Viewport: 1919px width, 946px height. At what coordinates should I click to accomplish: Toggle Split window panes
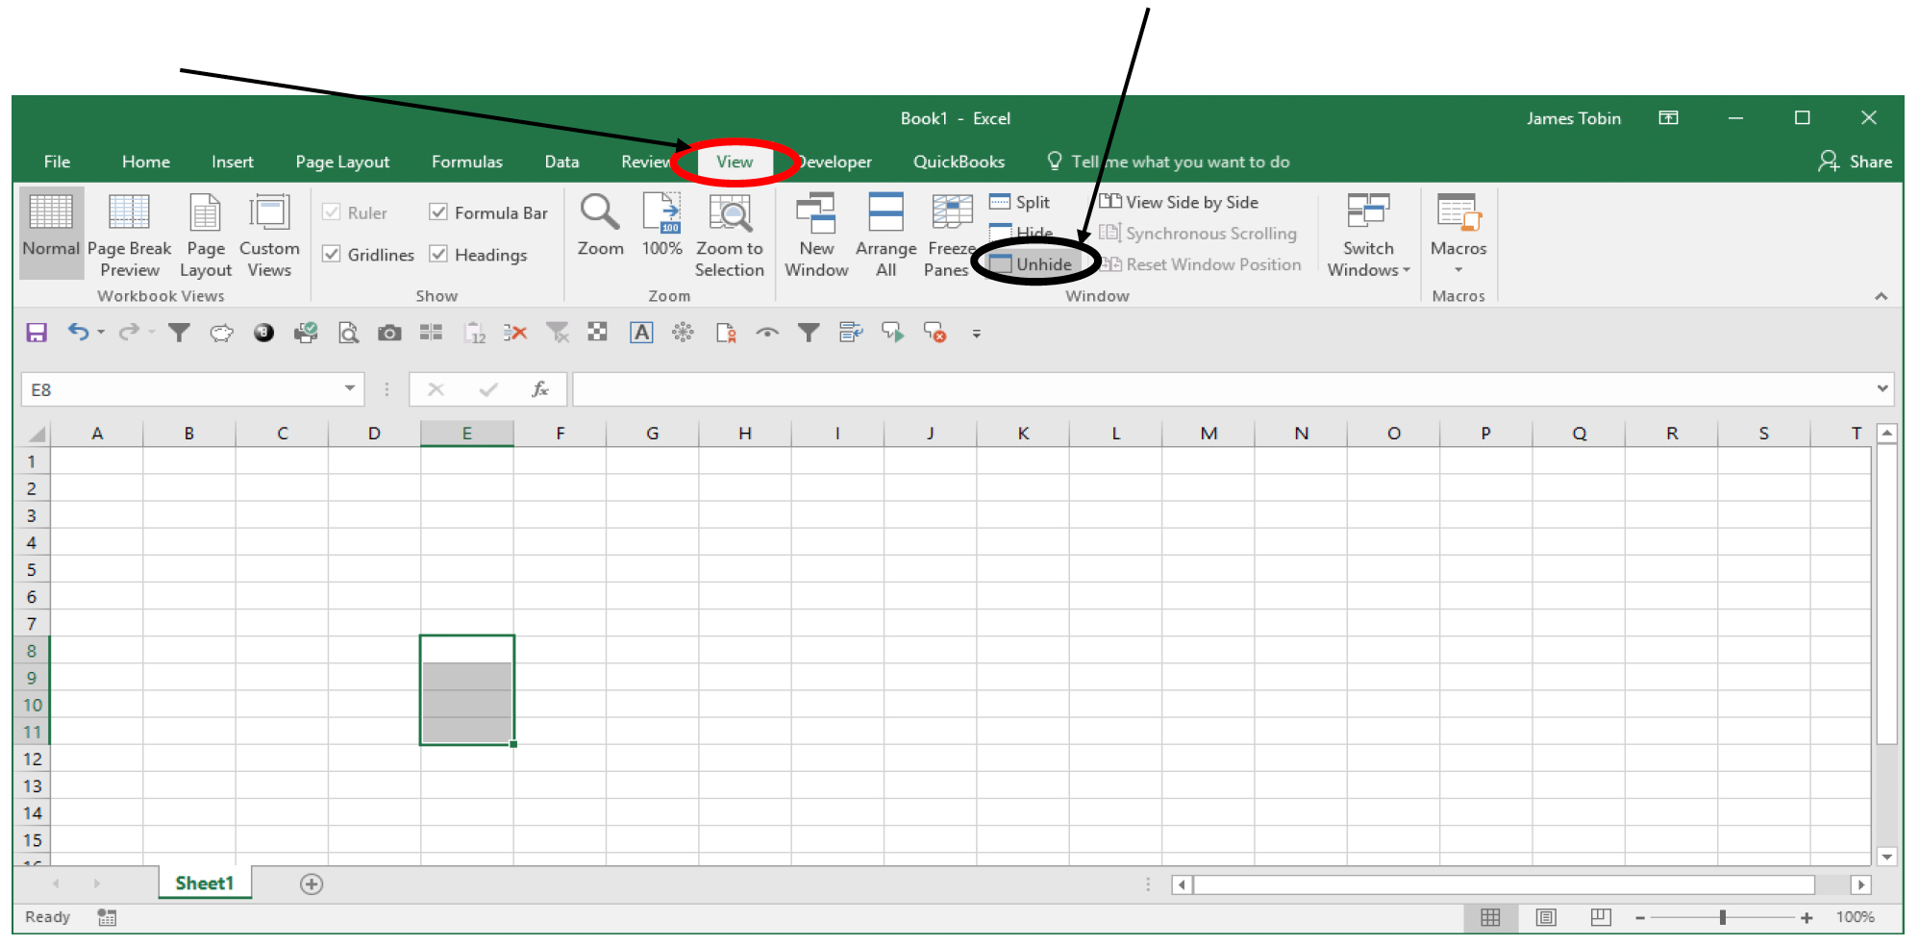click(1020, 202)
